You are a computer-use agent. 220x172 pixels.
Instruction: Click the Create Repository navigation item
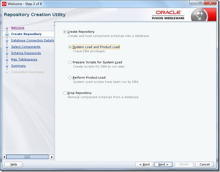pyautogui.click(x=26, y=34)
